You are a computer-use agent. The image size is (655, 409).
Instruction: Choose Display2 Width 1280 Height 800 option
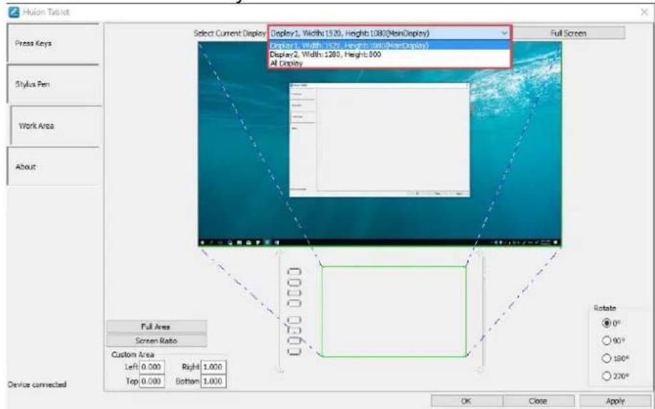[389, 54]
